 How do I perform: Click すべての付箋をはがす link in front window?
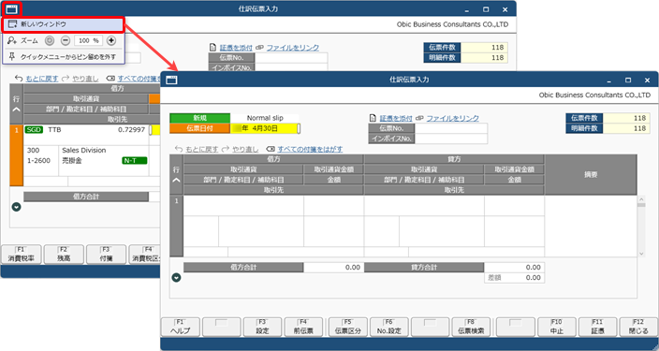pos(310,149)
